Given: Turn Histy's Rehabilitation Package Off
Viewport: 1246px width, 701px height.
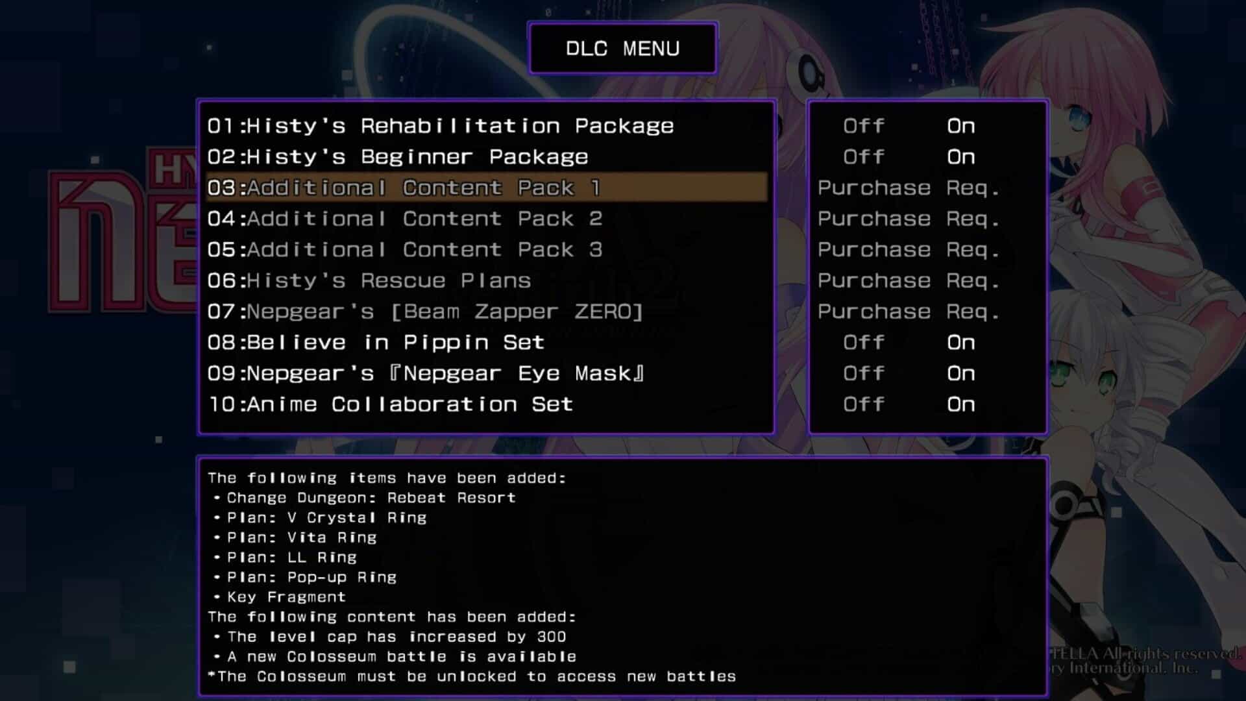Looking at the screenshot, I should click(x=864, y=126).
